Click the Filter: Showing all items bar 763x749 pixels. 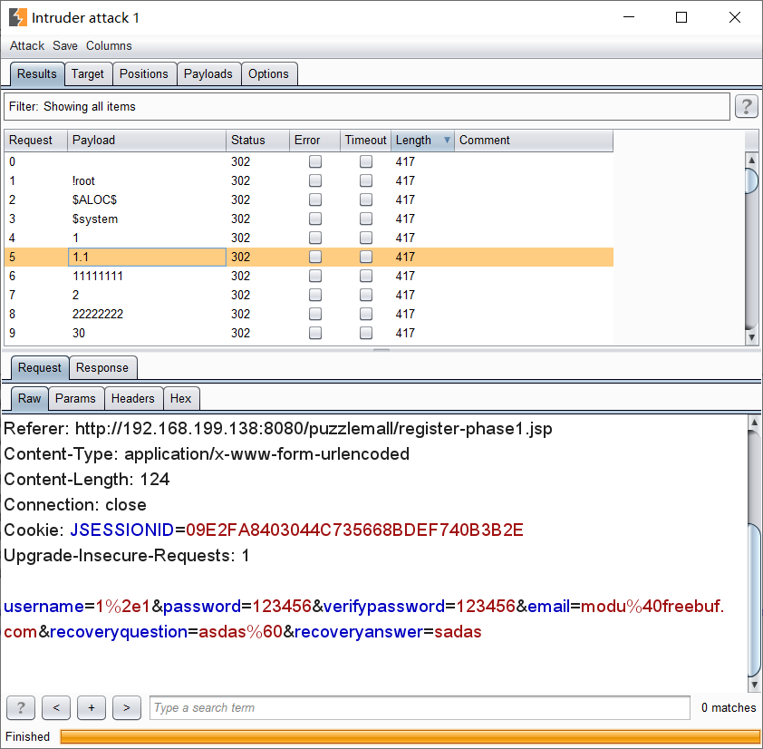pos(366,107)
